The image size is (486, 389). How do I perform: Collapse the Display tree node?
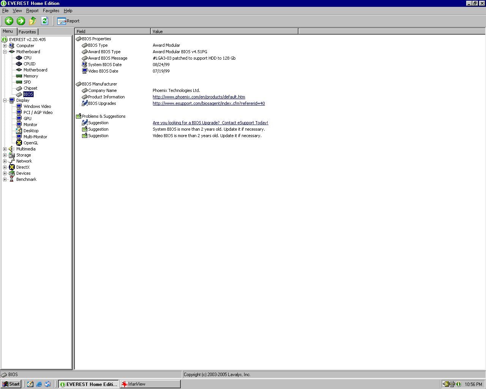point(5,100)
